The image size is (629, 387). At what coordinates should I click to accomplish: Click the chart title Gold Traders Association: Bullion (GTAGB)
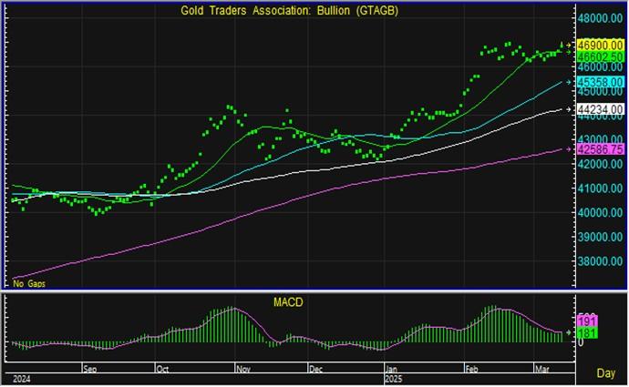click(289, 11)
